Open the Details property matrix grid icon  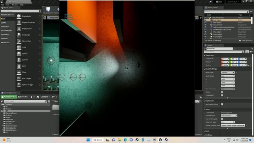[x=247, y=52]
